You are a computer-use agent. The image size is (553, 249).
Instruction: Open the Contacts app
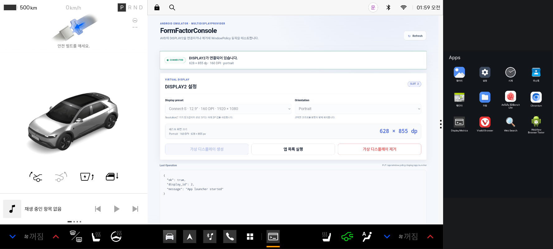536,72
